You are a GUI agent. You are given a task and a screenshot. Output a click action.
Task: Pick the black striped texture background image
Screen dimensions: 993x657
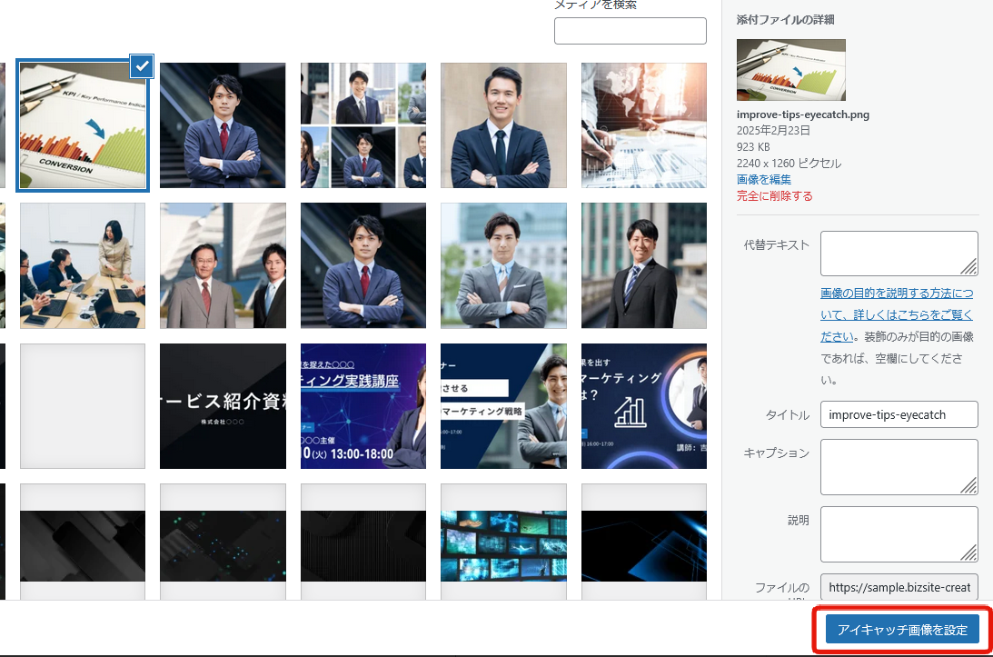tap(363, 543)
